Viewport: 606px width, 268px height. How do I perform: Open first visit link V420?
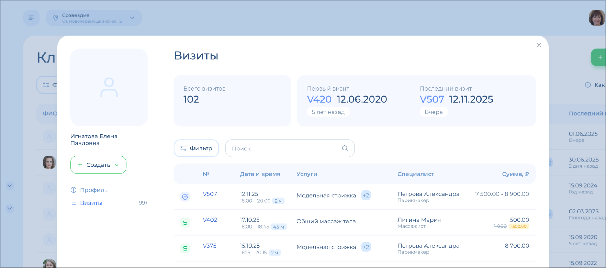click(319, 99)
